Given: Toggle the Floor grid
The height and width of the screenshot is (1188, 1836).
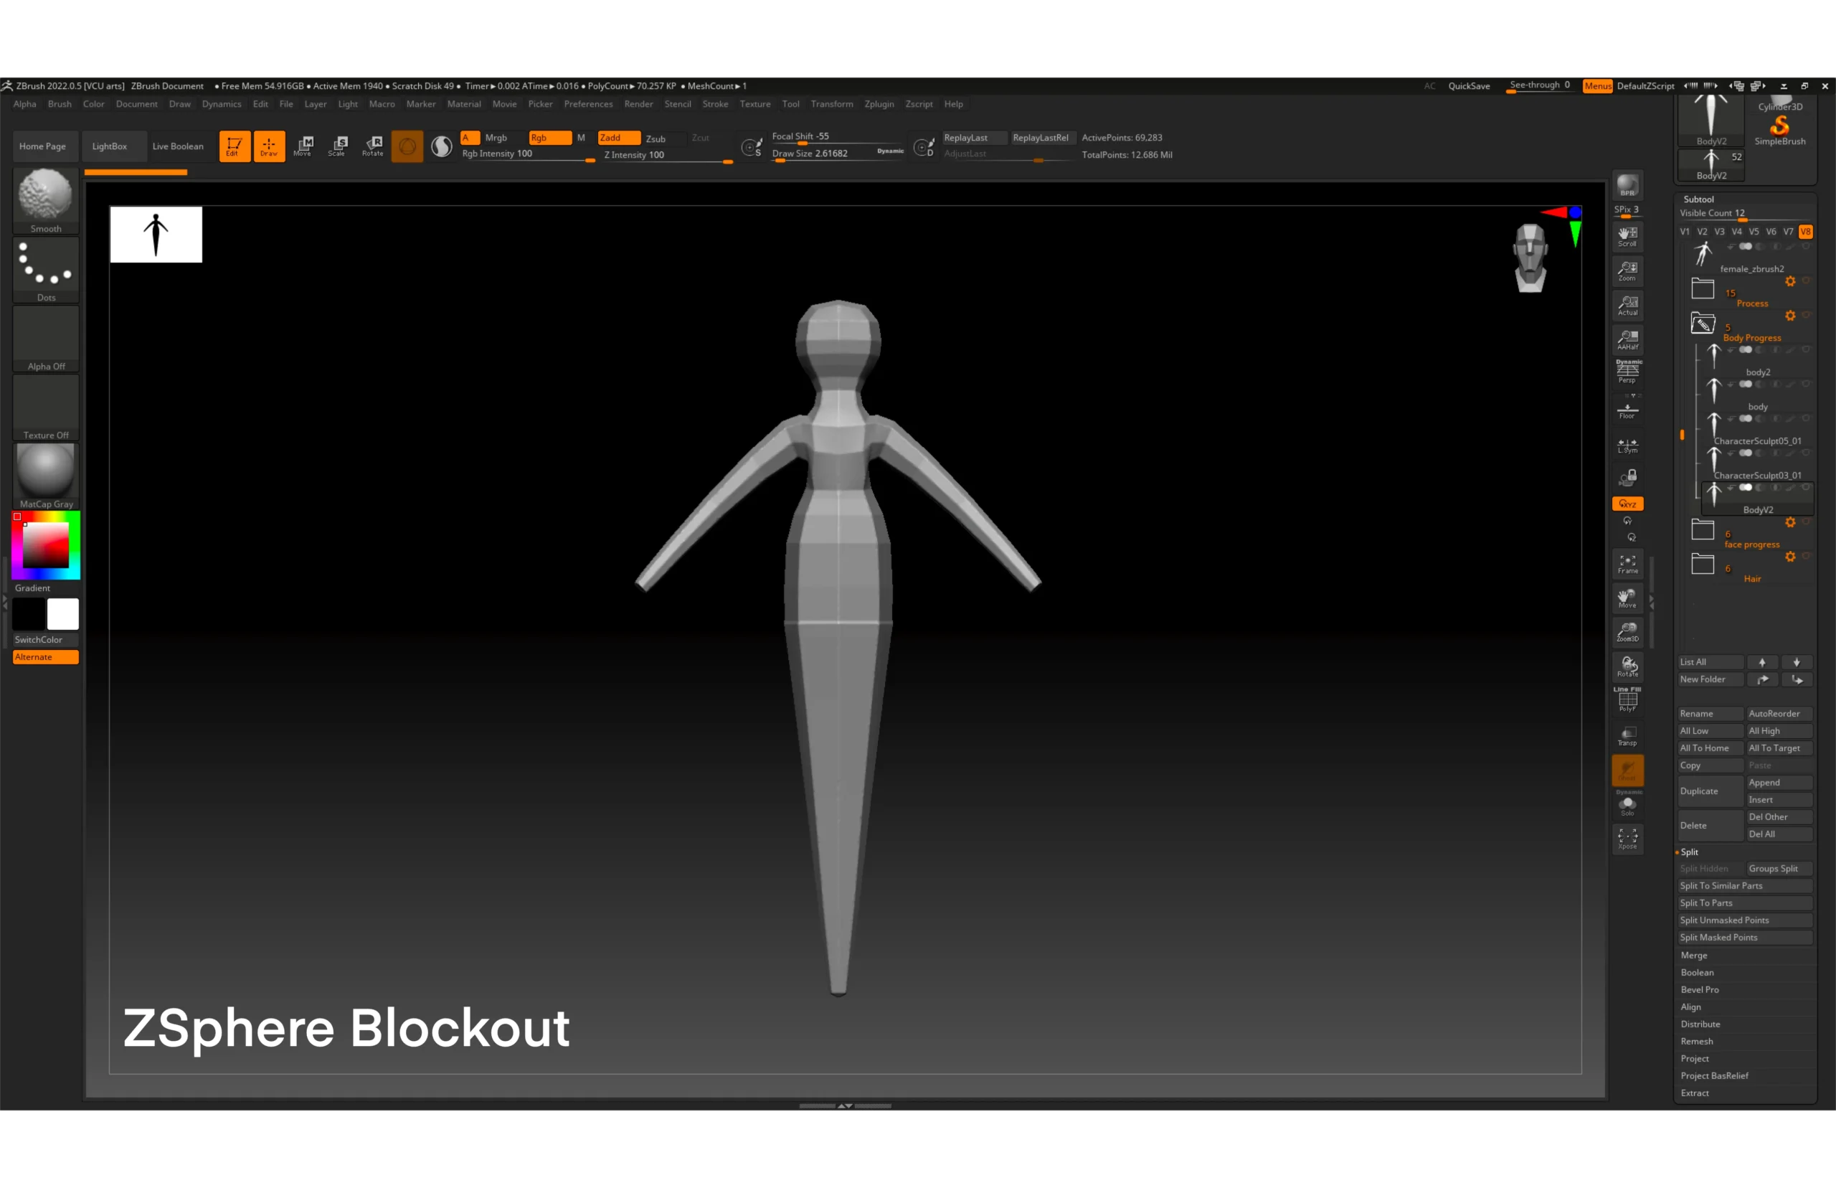Looking at the screenshot, I should click(x=1627, y=410).
